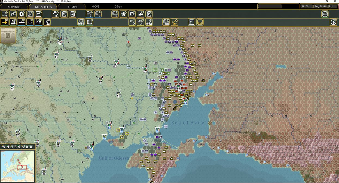This screenshot has width=339, height=183.
Task: Select the naval warship transport mode
Action: click(x=22, y=22)
